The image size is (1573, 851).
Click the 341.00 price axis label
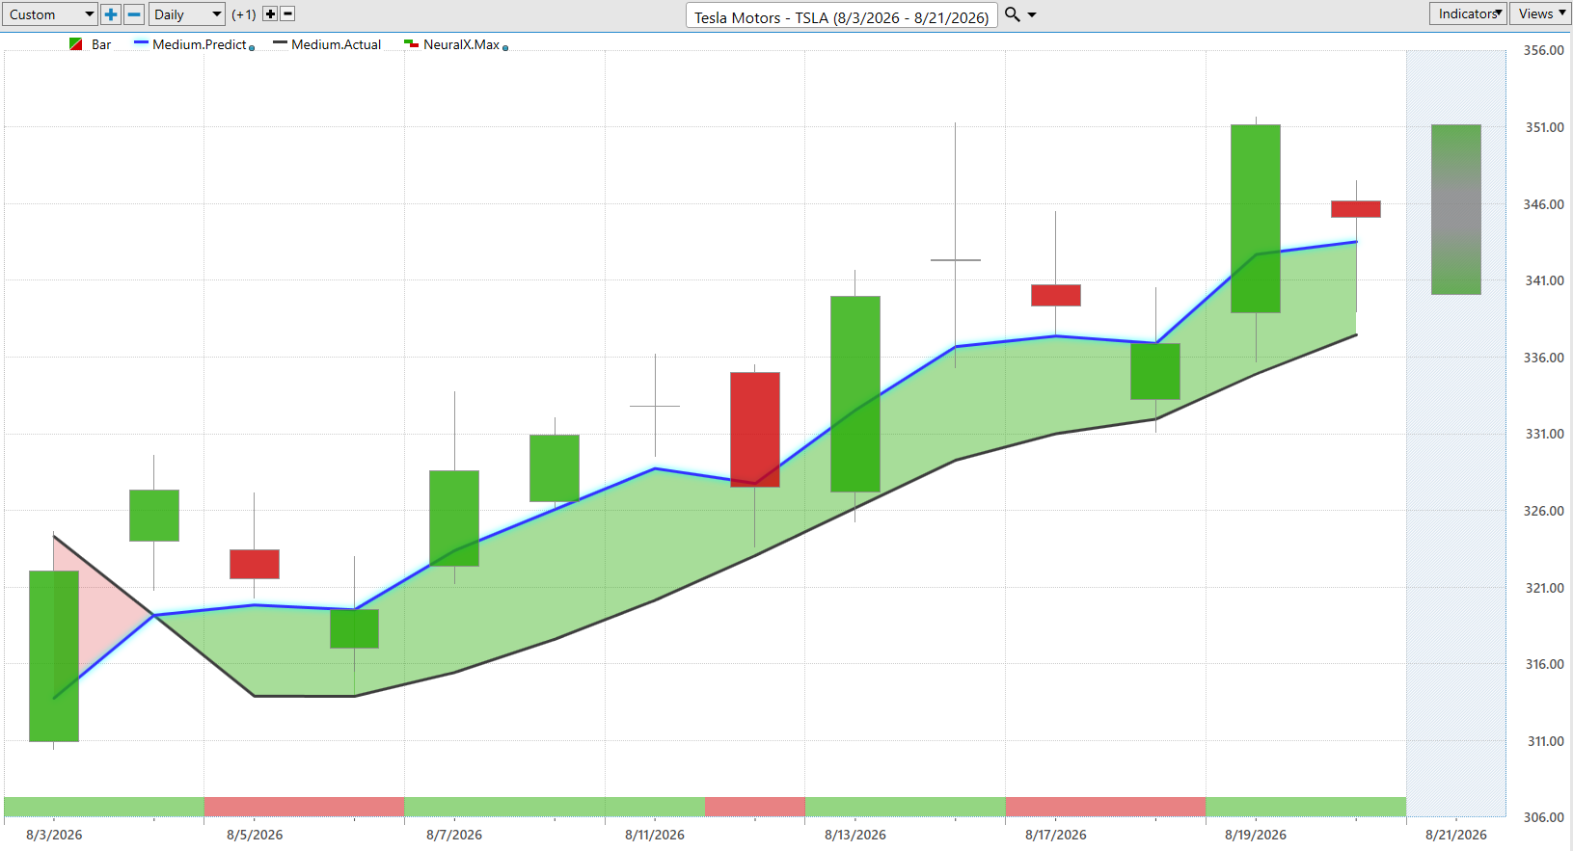[1544, 280]
